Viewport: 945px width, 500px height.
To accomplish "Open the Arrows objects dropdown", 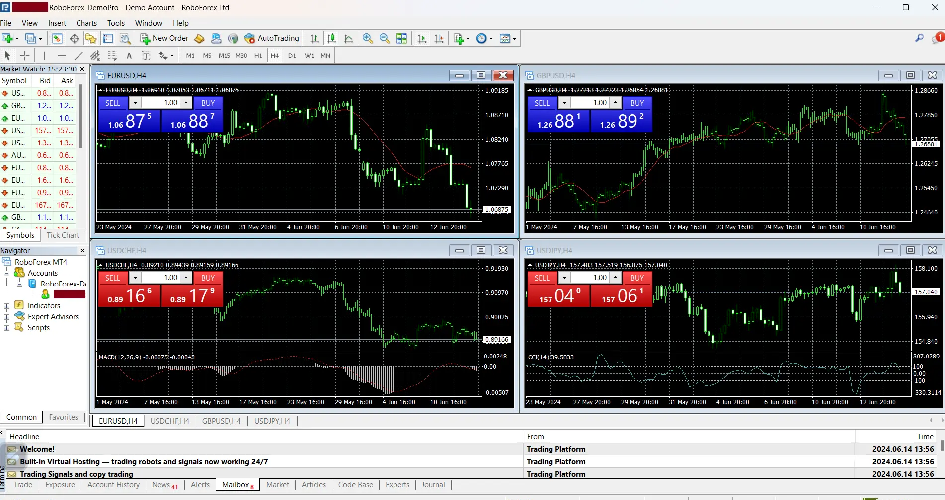I will pyautogui.click(x=166, y=56).
